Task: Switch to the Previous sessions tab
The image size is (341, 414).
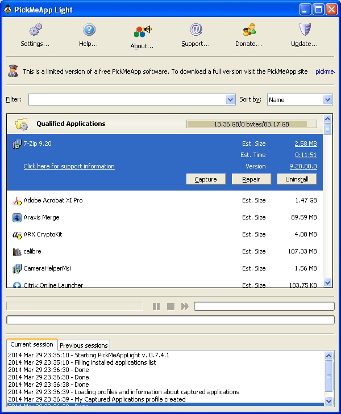Action: (84, 345)
